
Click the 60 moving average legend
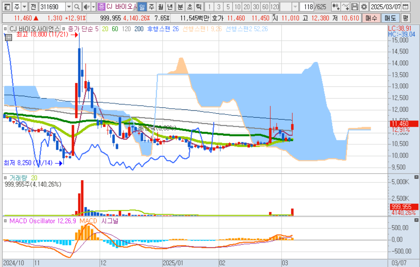[115, 29]
